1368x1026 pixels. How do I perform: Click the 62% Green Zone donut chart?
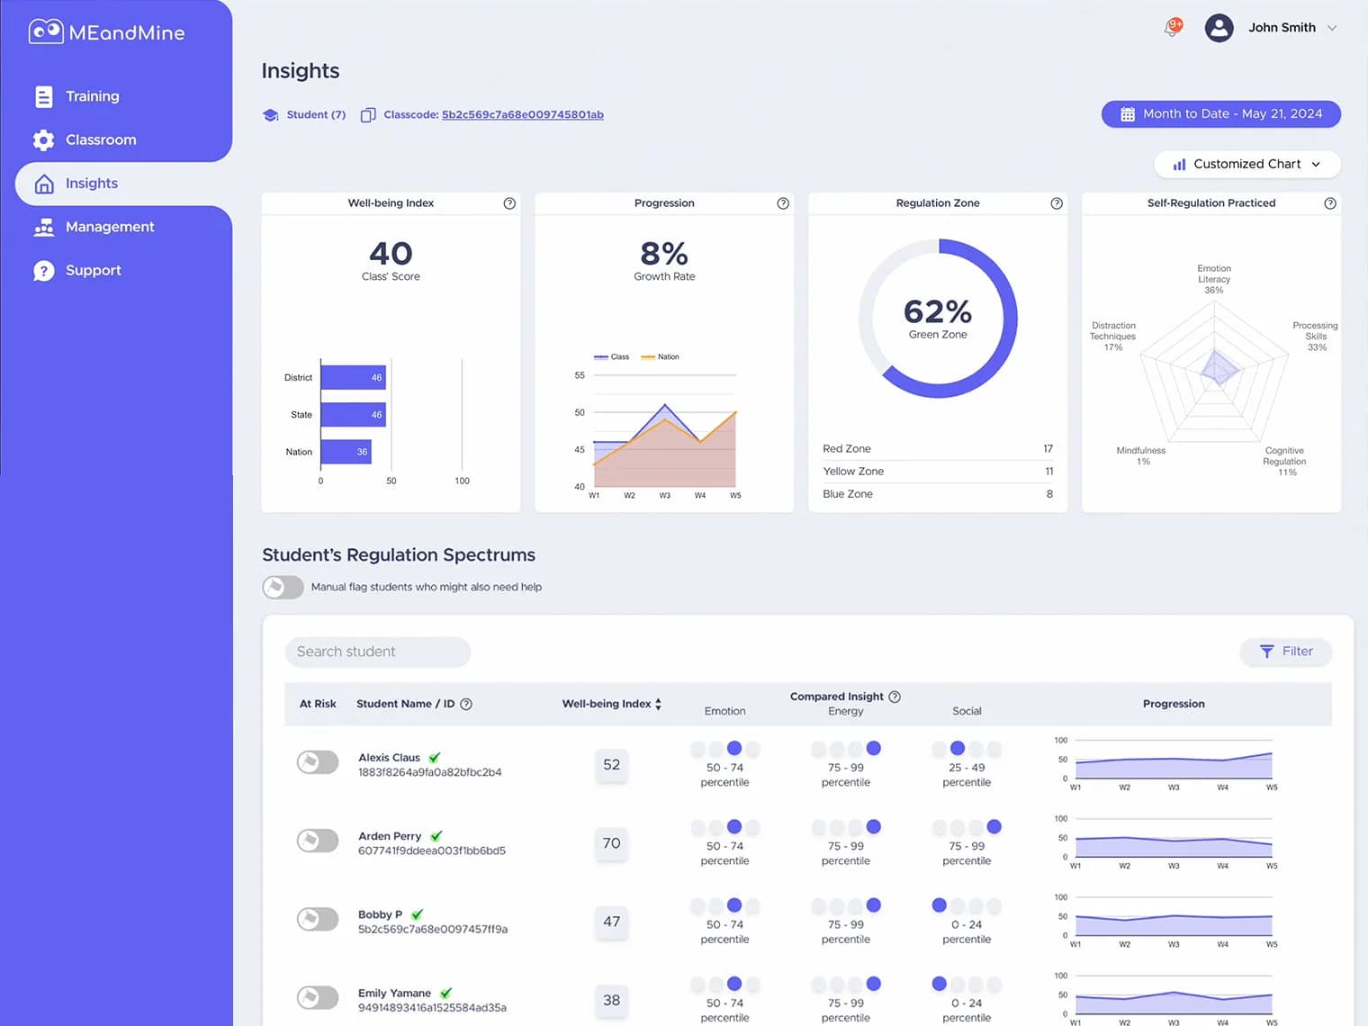click(938, 318)
